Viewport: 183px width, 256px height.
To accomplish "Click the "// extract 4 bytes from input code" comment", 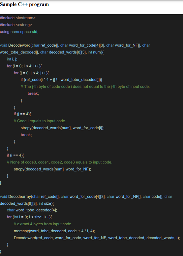I will click(42, 224).
